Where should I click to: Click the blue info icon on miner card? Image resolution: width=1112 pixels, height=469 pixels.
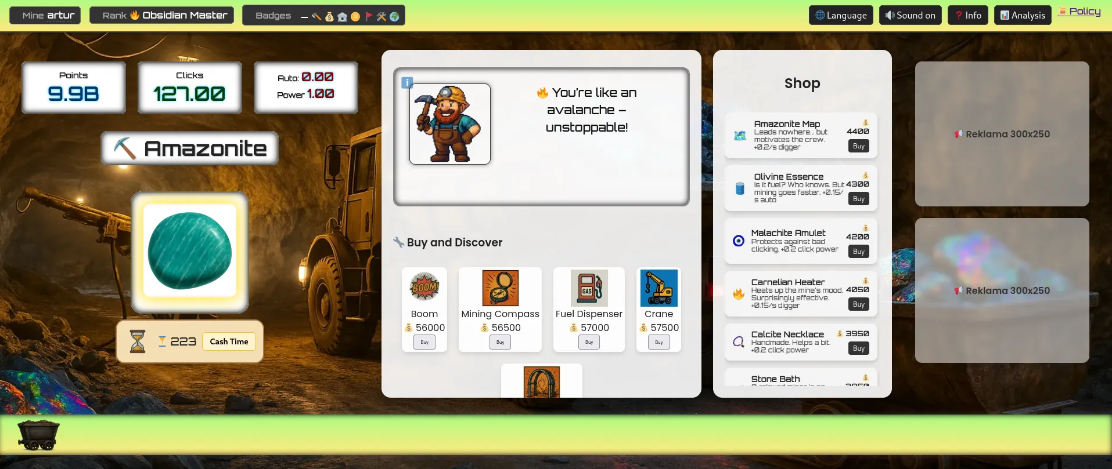(407, 83)
